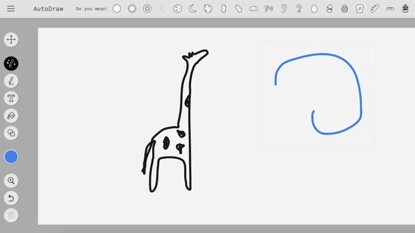Viewport: 415px width, 233px height.
Task: Choose the Select move tool
Action: (11, 40)
